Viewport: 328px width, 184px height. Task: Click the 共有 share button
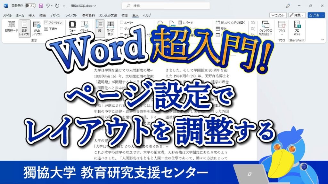pyautogui.click(x=316, y=15)
